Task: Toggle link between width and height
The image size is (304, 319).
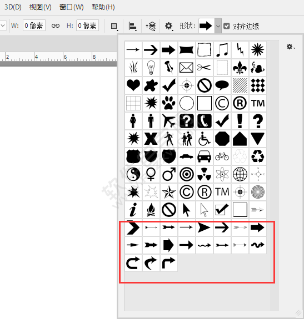Action: coord(56,26)
